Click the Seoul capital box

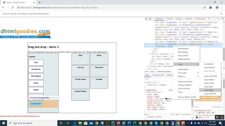(x=36, y=83)
